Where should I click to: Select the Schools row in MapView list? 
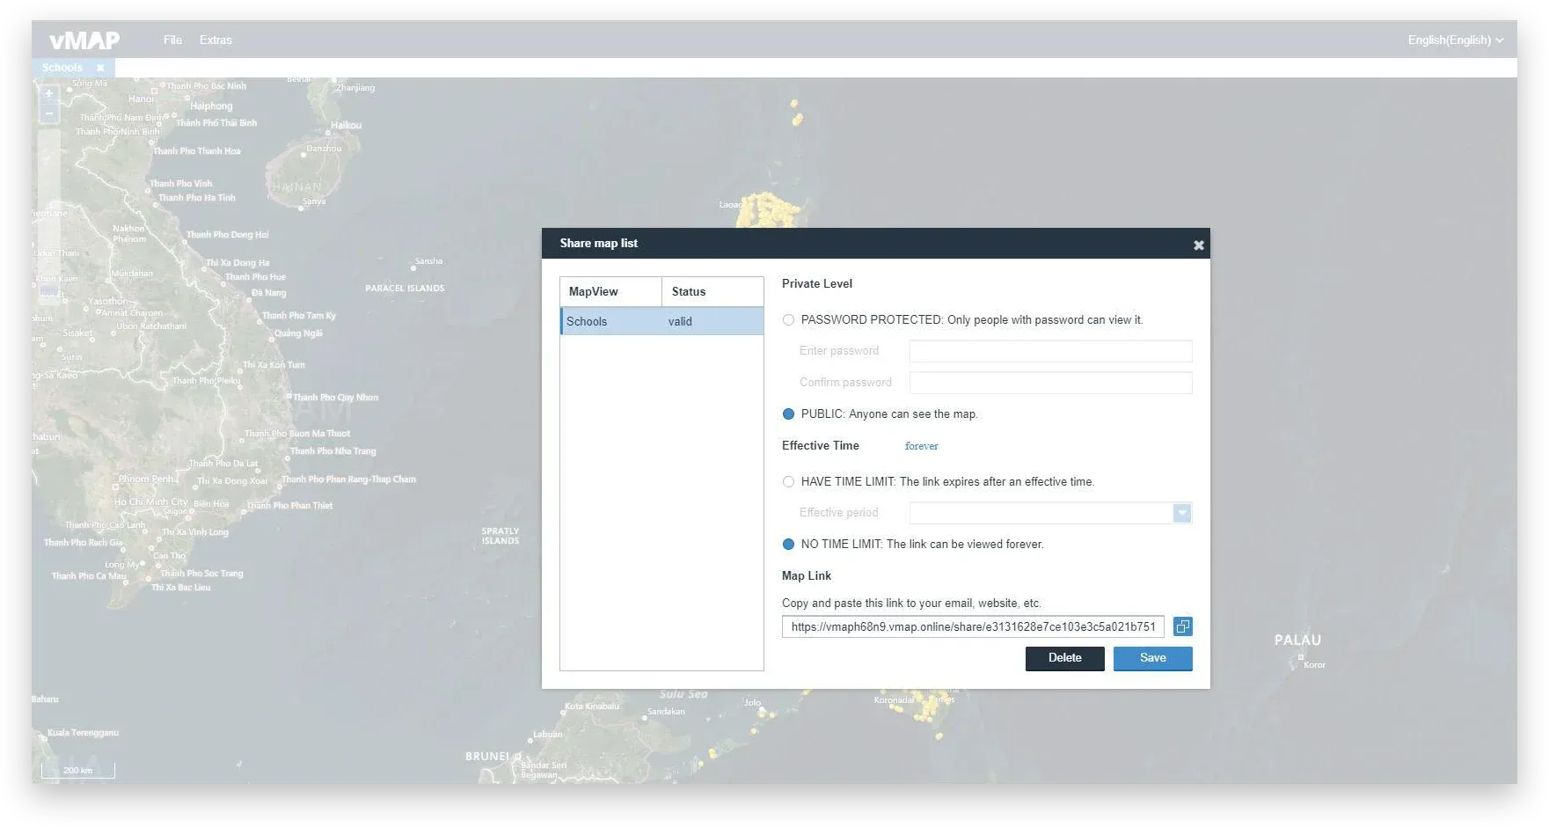pyautogui.click(x=661, y=321)
